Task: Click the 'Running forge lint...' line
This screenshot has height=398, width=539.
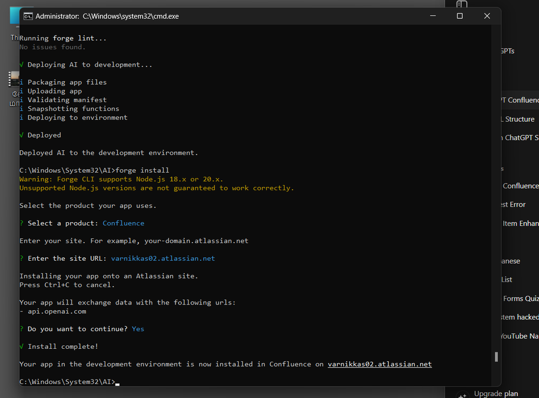Action: tap(63, 38)
